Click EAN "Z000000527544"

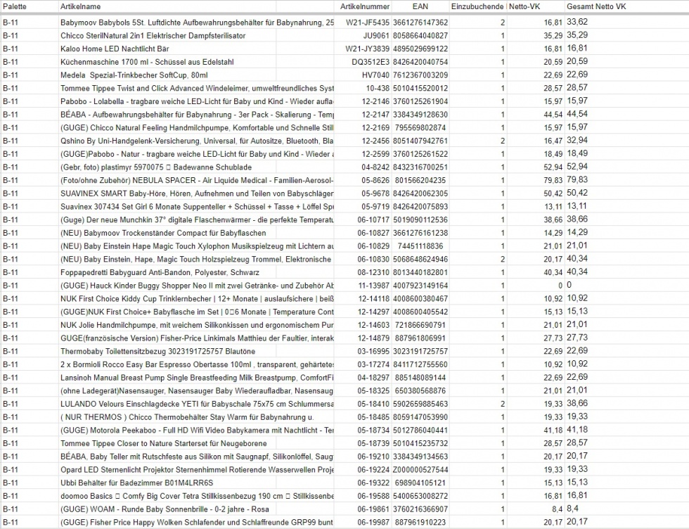click(420, 470)
